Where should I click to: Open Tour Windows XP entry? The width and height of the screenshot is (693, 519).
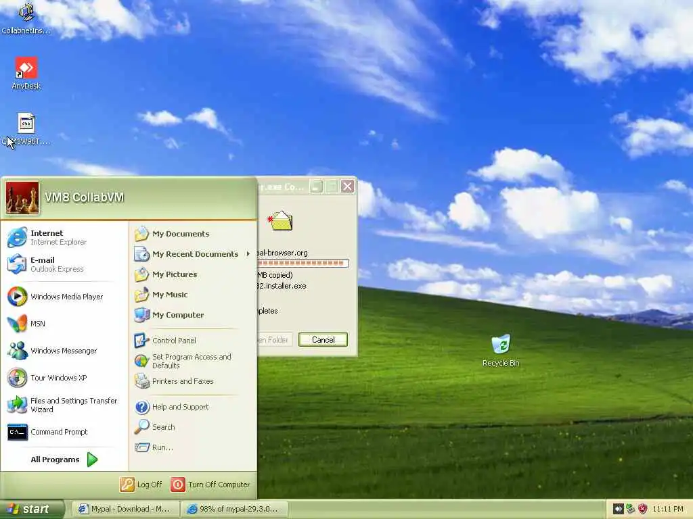tap(64, 378)
